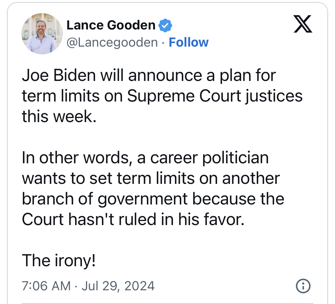Open Lance Gooden's profile picture
This screenshot has width=335, height=304.
click(x=42, y=34)
